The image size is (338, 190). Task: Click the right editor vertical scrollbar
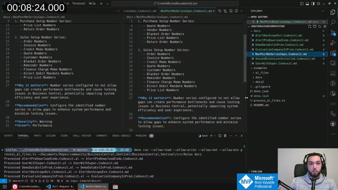(x=245, y=58)
